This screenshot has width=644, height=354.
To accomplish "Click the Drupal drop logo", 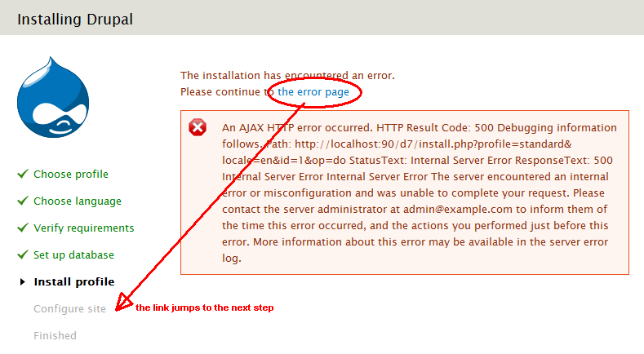I will click(53, 97).
